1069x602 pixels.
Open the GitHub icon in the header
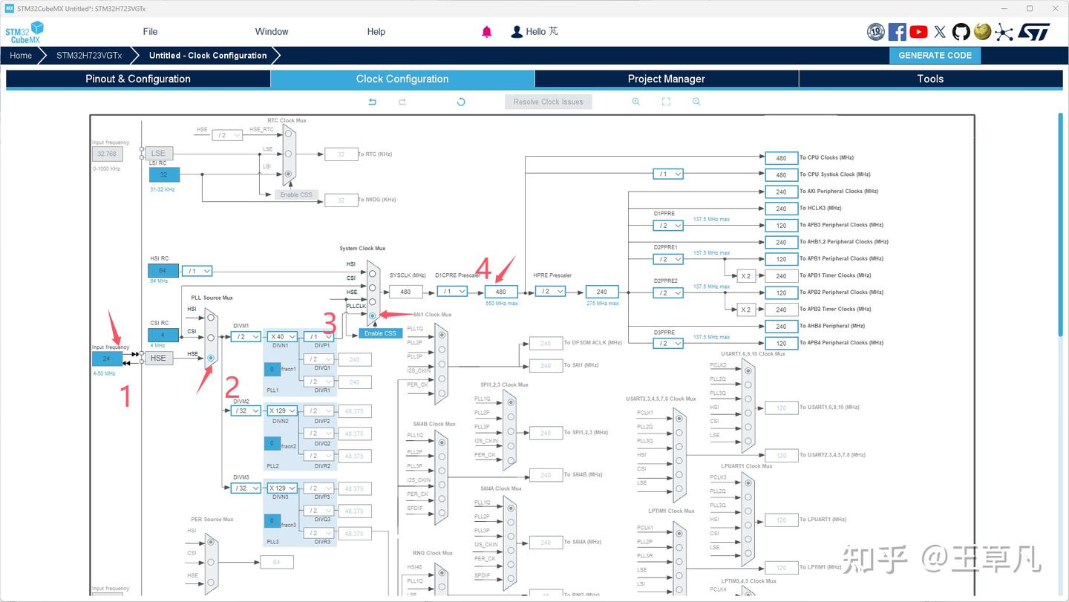point(961,32)
